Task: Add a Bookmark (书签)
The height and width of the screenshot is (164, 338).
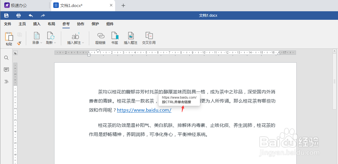Action: (x=115, y=38)
